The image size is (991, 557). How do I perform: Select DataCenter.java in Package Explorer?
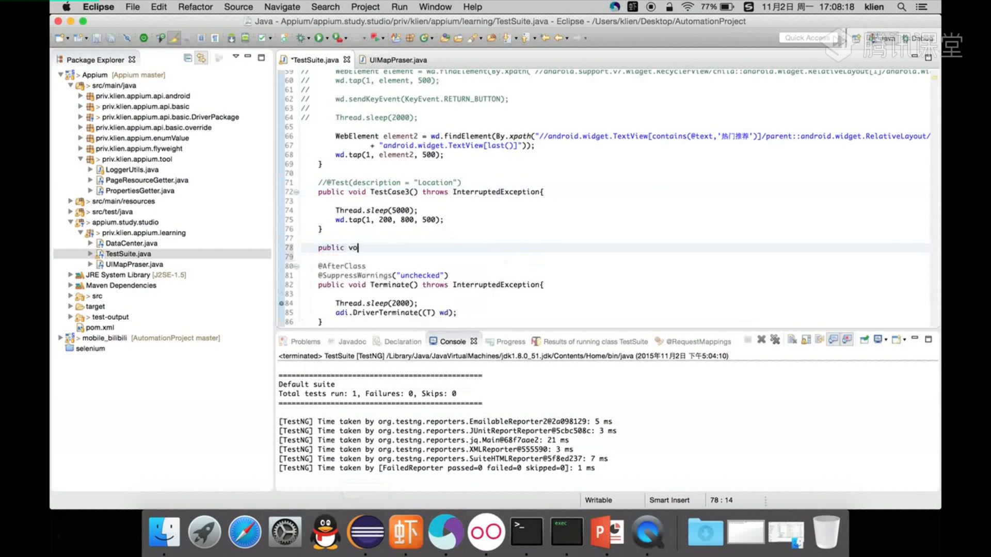point(131,243)
